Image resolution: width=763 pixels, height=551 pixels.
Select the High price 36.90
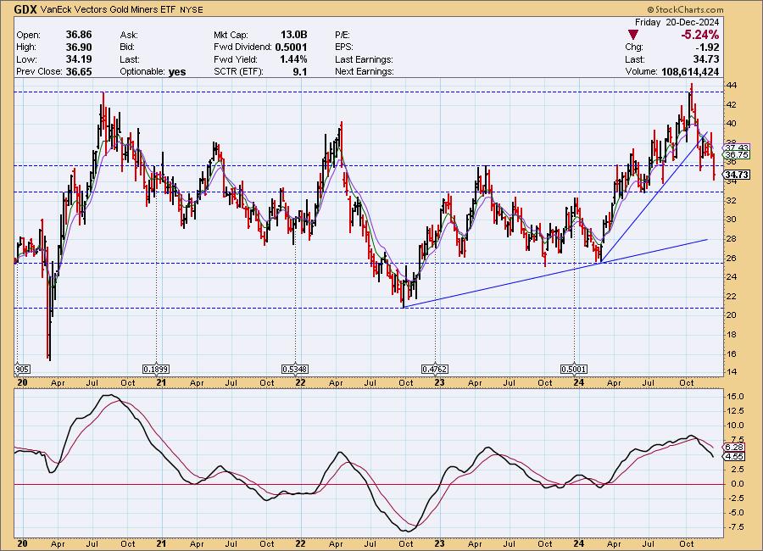click(79, 47)
